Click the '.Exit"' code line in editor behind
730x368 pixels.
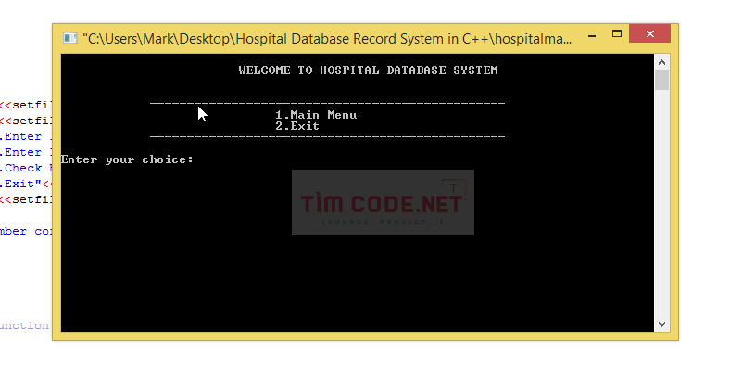[26, 184]
